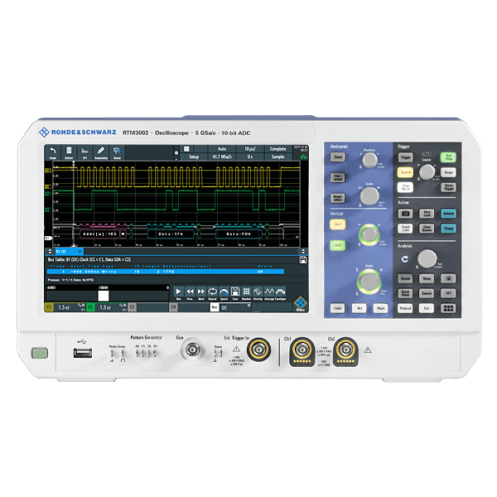
Task: Tap the Bus label in bottom bar
Action: 215,307
